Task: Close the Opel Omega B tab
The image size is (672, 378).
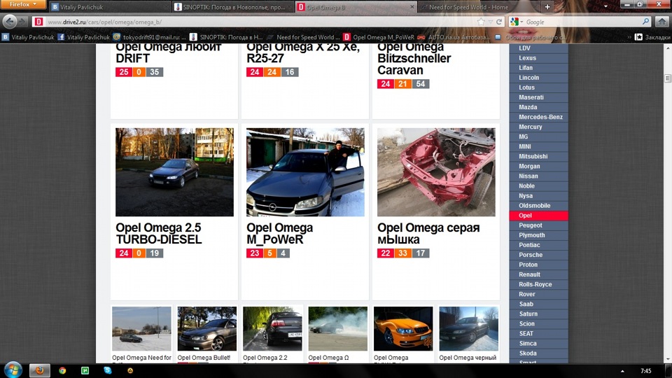Action: pyautogui.click(x=412, y=7)
